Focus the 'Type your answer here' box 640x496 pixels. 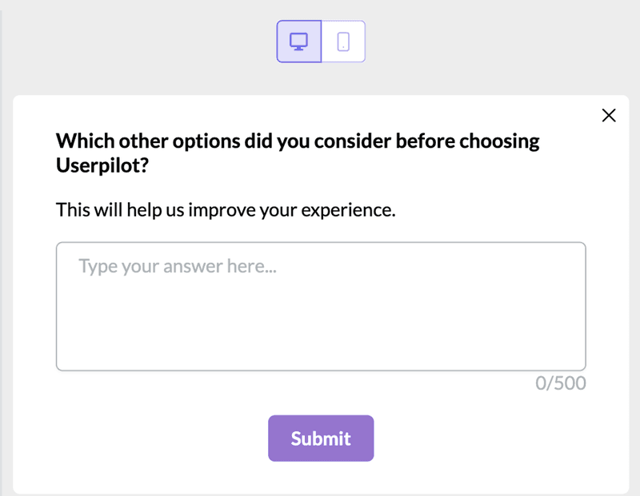point(320,304)
